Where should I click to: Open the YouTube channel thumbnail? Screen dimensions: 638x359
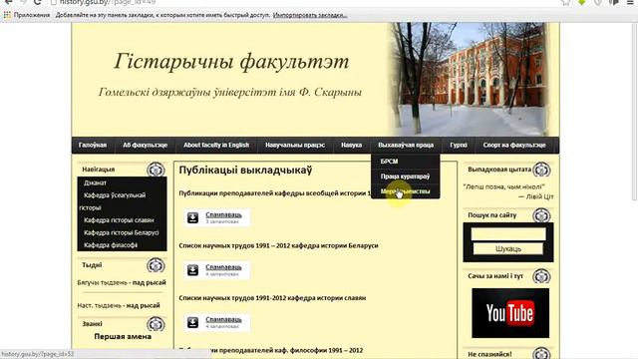(510, 313)
